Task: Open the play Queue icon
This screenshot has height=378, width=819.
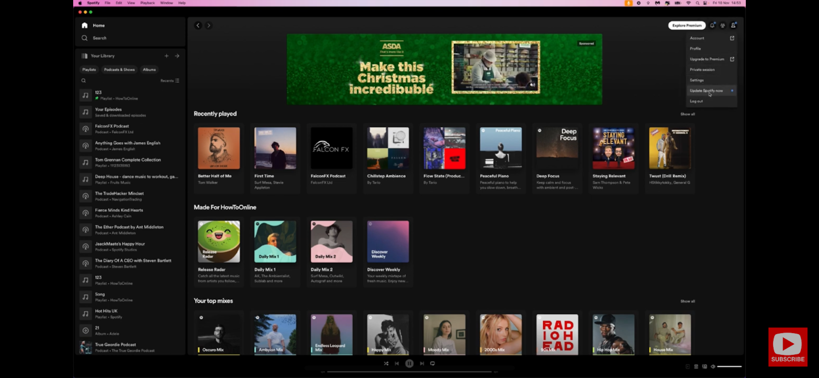Action: [696, 367]
